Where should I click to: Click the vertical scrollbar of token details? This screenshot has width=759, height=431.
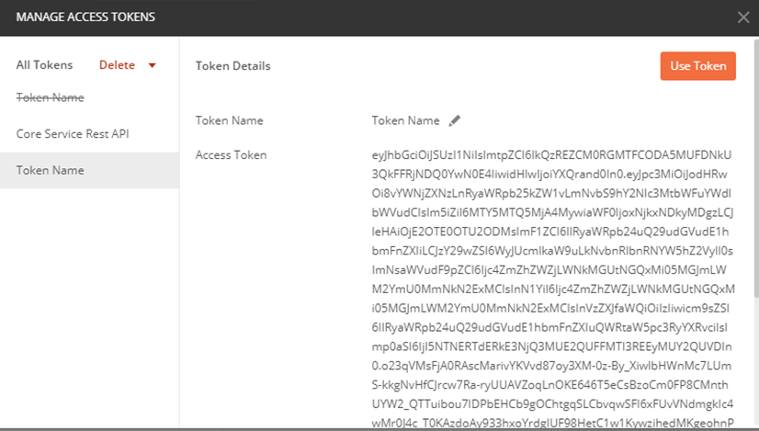click(x=756, y=169)
